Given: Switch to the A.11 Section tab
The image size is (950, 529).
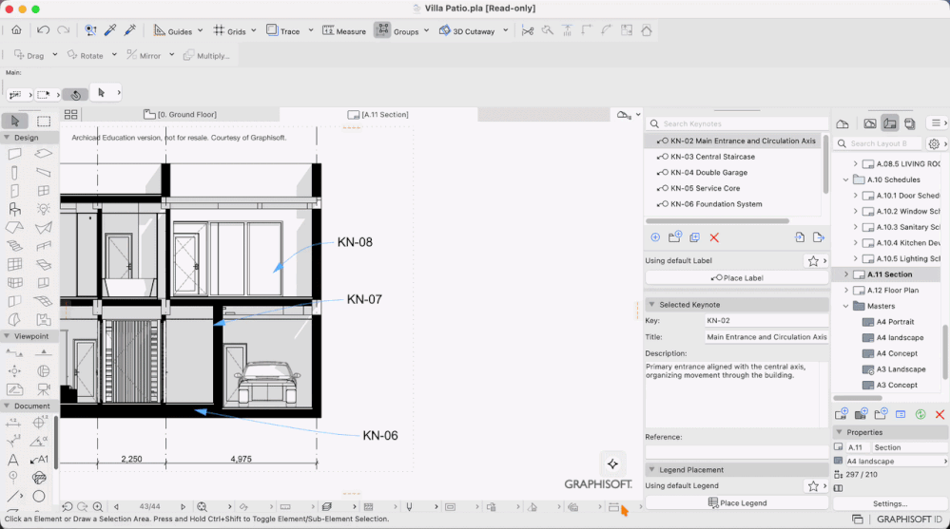Looking at the screenshot, I should (x=378, y=114).
